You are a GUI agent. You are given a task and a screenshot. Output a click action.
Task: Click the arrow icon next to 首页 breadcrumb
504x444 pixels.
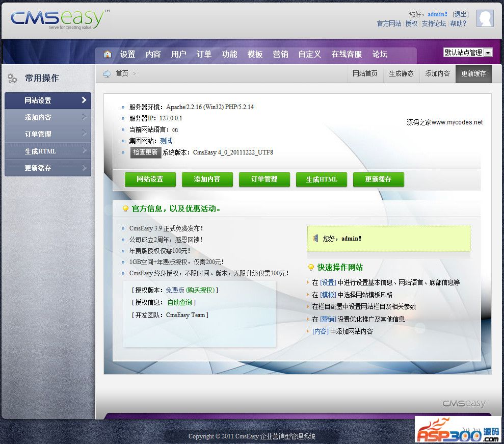point(107,73)
